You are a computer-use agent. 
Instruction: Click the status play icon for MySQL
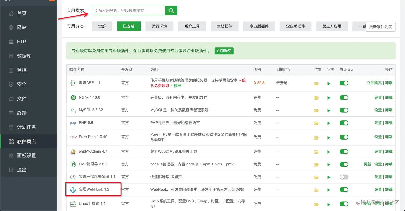(x=329, y=110)
